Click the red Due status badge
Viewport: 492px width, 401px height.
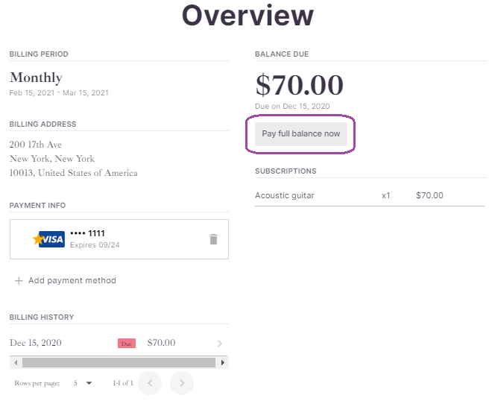[x=127, y=344]
